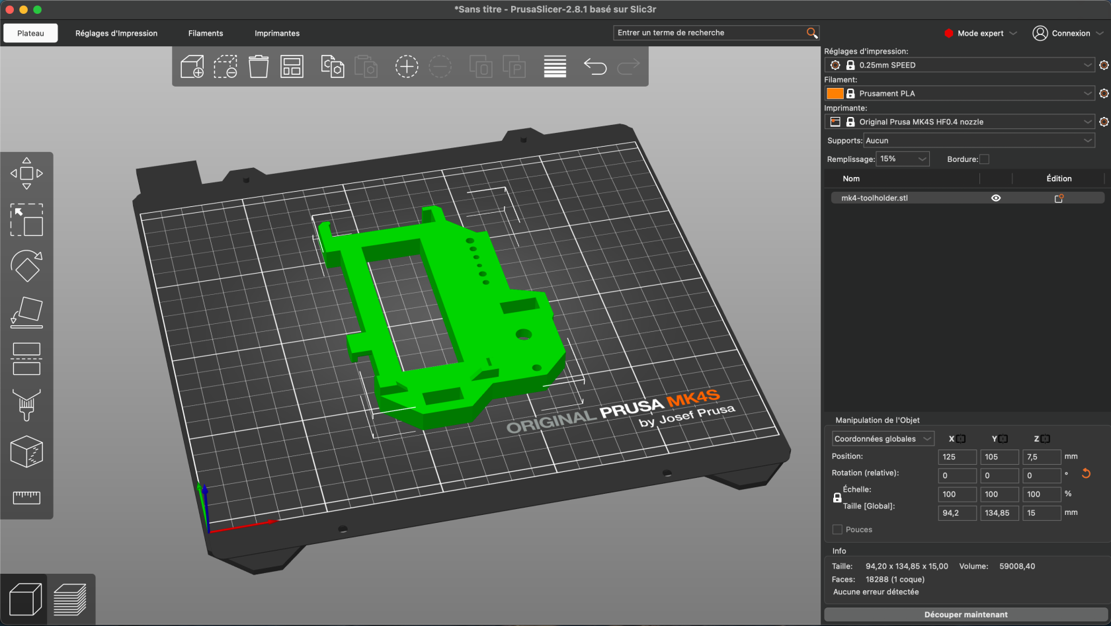
Task: Click Découper maintenant button
Action: (966, 615)
